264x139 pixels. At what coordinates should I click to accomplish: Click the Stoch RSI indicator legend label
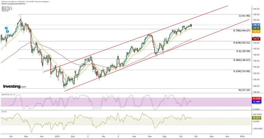[8, 95]
